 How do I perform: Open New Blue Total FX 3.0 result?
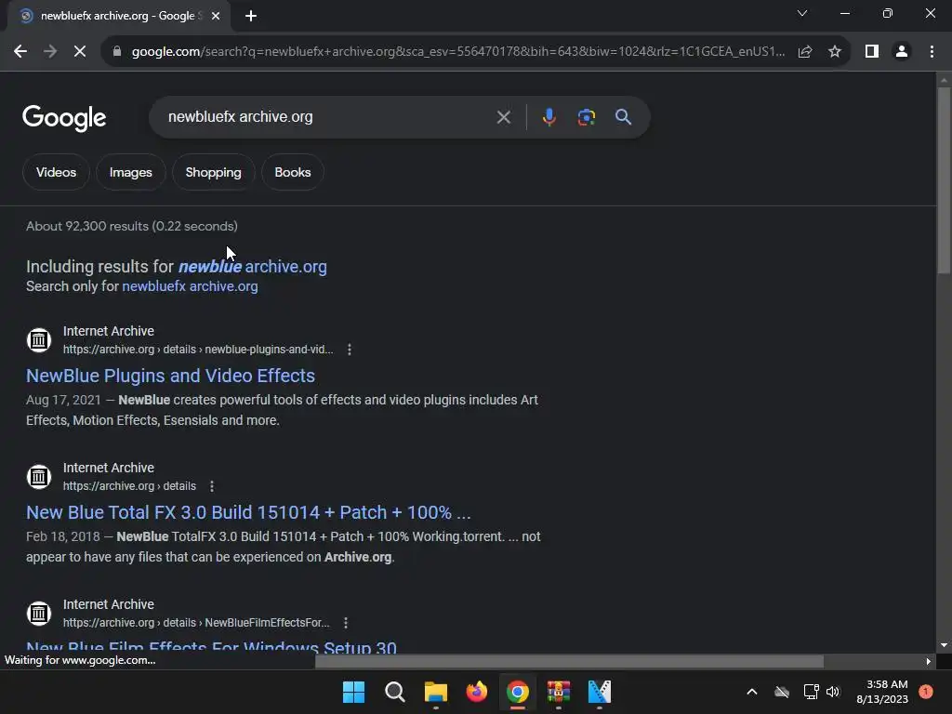click(x=248, y=512)
